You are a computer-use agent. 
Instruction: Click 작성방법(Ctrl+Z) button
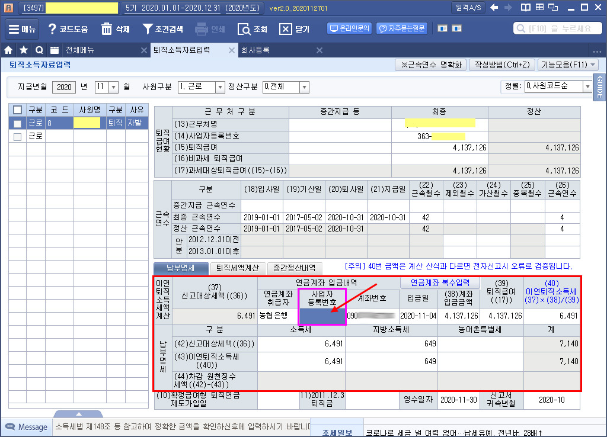502,65
